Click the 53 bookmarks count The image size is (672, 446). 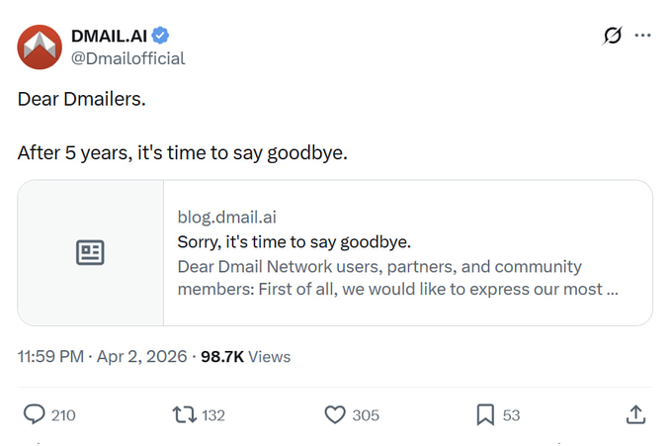(x=511, y=415)
